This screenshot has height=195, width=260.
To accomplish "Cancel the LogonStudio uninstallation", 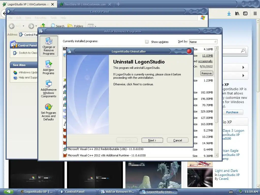I will (177, 140).
